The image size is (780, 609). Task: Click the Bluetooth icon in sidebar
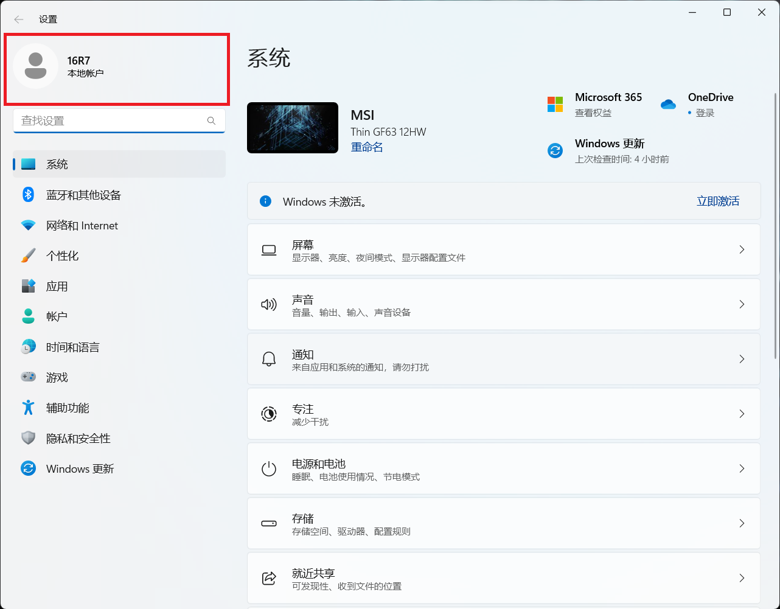[x=28, y=195]
